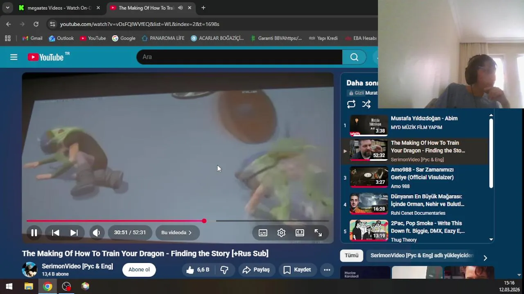Click Chrome icon in taskbar

(47, 286)
